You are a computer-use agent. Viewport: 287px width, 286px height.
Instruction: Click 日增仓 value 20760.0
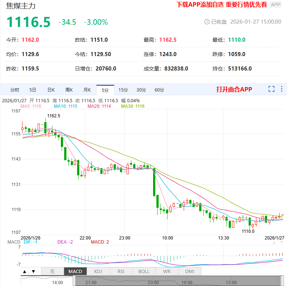pyautogui.click(x=106, y=69)
